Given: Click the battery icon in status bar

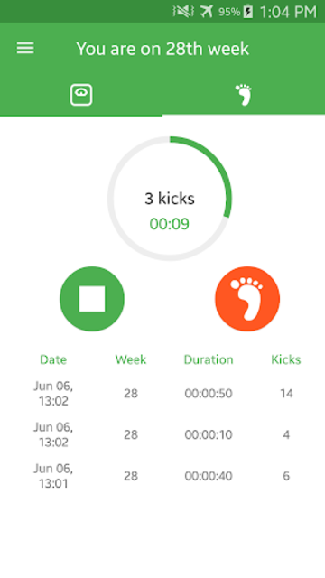Looking at the screenshot, I should [x=248, y=12].
